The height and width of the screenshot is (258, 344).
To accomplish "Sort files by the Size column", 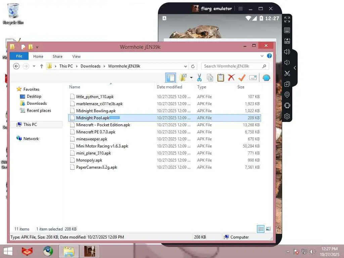I will pyautogui.click(x=241, y=87).
